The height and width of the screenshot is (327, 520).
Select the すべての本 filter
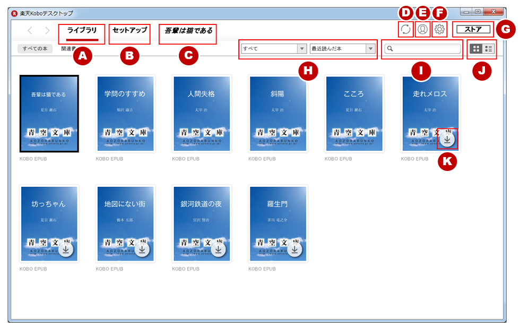pyautogui.click(x=36, y=49)
